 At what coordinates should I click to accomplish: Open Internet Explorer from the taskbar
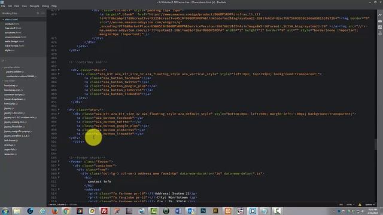pyautogui.click(x=42, y=211)
